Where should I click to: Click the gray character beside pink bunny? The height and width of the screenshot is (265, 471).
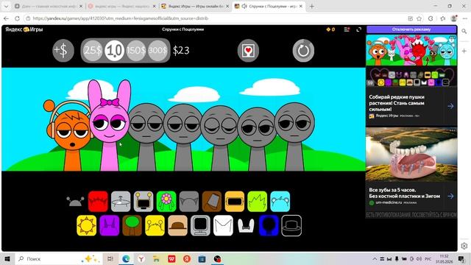(146, 137)
